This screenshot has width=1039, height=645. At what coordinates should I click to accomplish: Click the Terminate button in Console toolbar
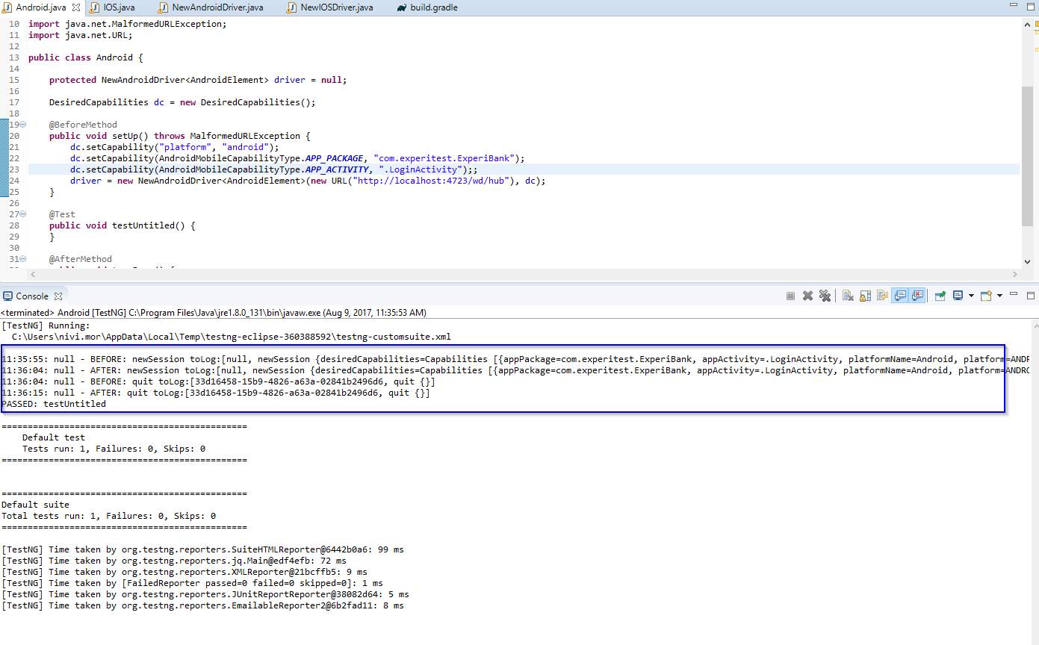pos(790,296)
